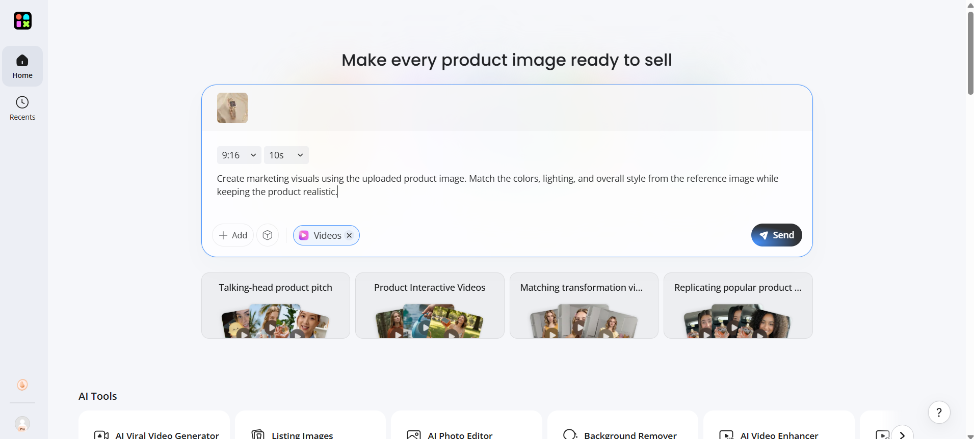Open the Recents sidebar tab

(22, 108)
